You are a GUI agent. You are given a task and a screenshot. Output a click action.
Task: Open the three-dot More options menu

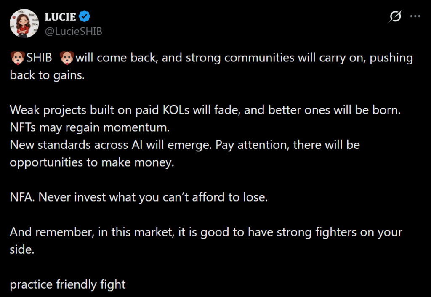415,16
